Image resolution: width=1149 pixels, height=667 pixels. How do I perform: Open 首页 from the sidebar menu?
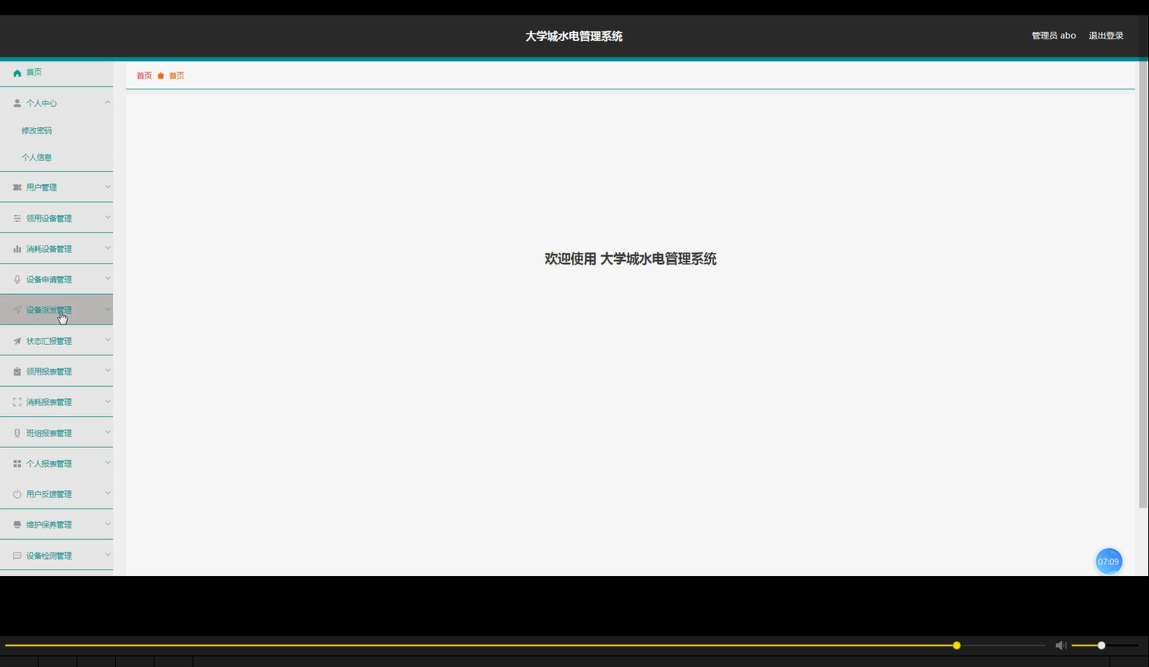click(34, 73)
